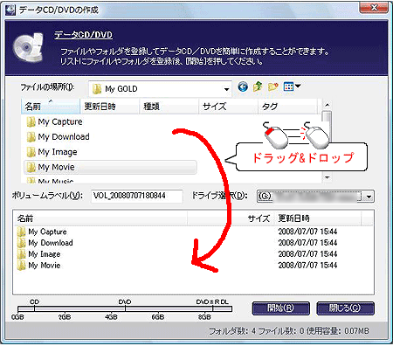The image size is (393, 346).
Task: Sort by 名前 column header in file browser
Action: (51, 107)
